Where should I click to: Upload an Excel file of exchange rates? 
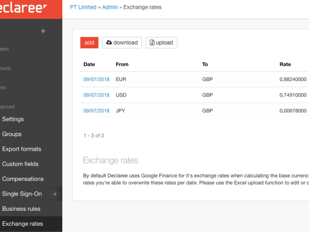tap(161, 43)
